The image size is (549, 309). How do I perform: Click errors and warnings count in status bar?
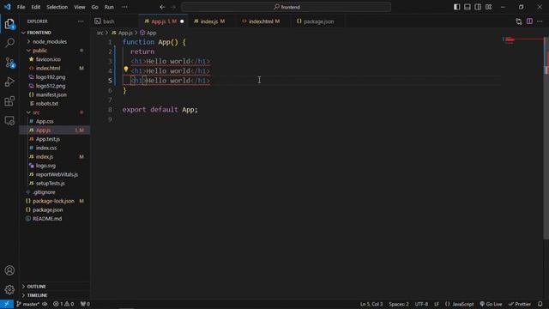pos(63,304)
